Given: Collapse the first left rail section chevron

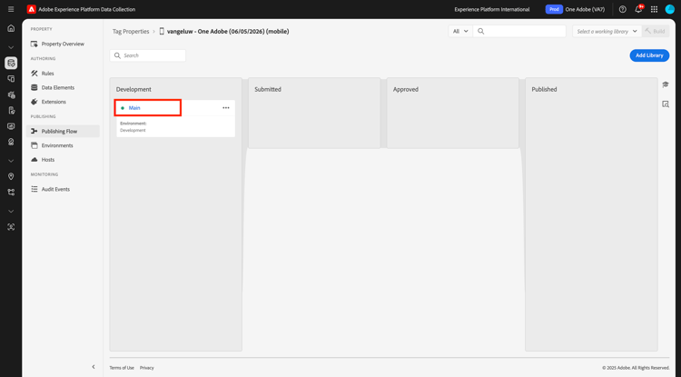Looking at the screenshot, I should click(x=11, y=47).
